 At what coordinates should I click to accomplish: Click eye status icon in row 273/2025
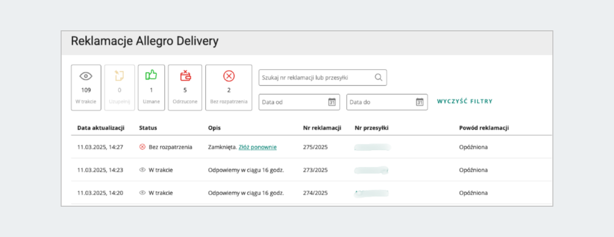(142, 170)
